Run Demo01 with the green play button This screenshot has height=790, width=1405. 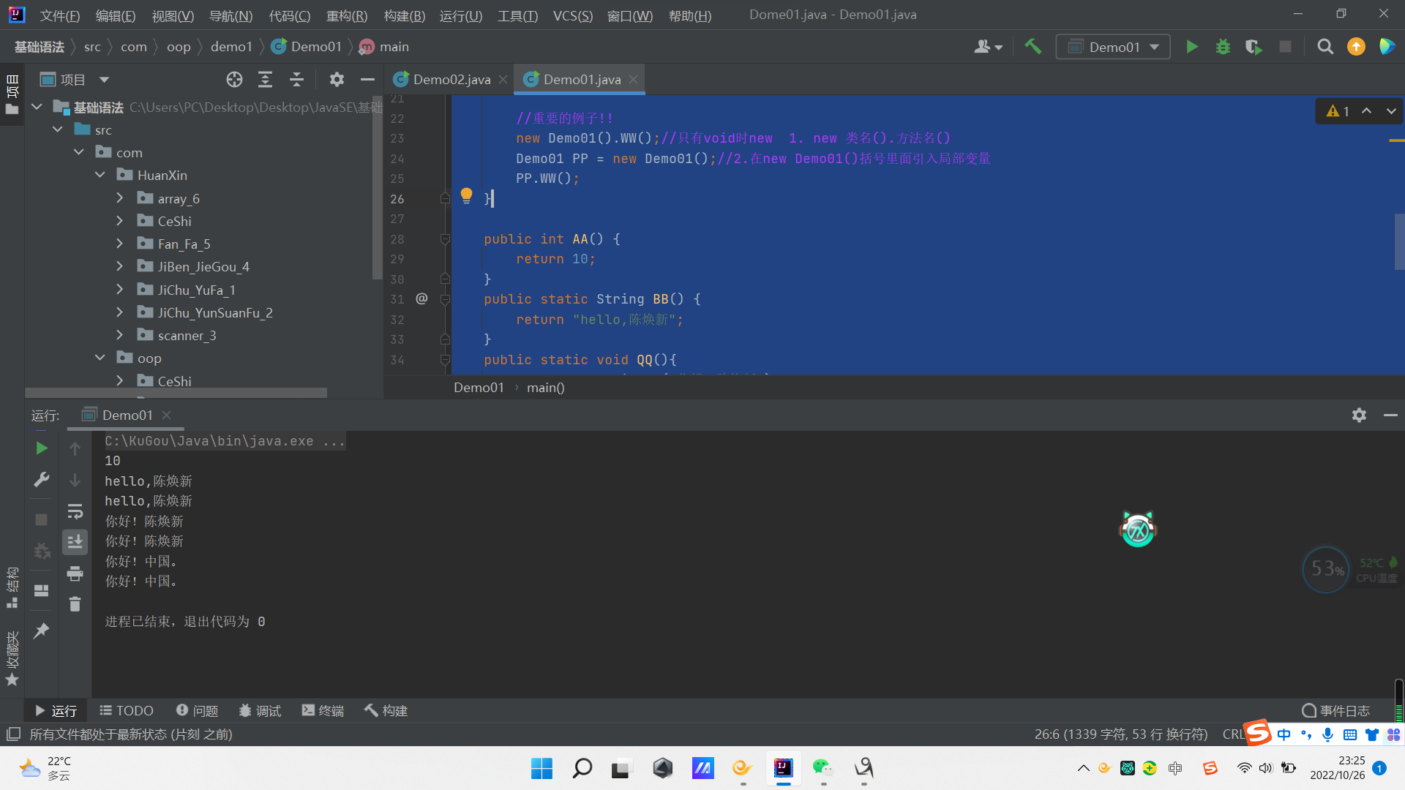tap(1192, 47)
